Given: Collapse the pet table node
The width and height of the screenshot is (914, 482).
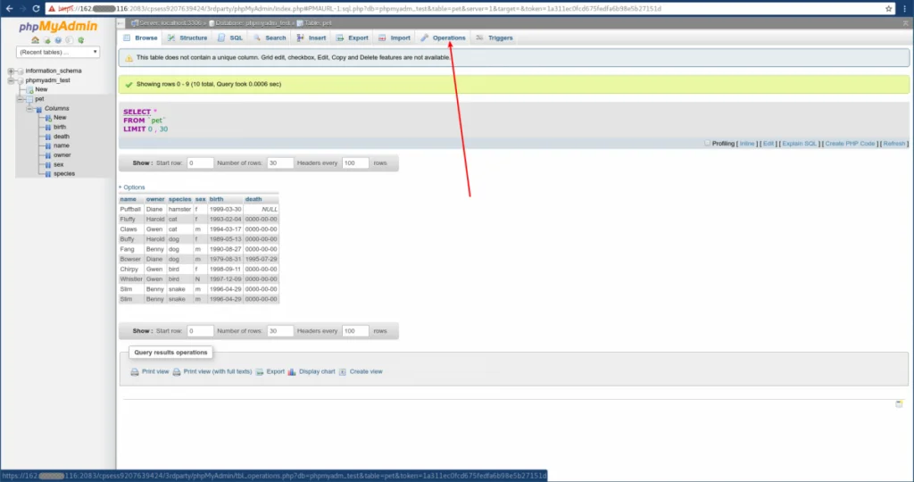Looking at the screenshot, I should (x=21, y=99).
